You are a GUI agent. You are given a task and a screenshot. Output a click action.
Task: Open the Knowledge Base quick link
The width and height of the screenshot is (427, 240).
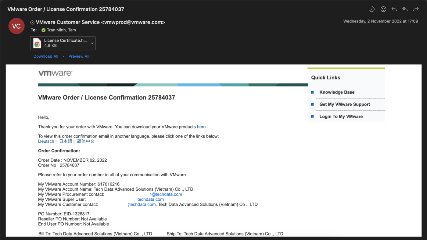click(337, 92)
